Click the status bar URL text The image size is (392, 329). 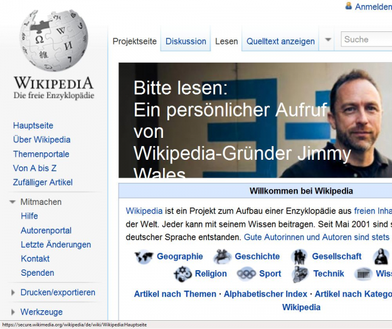click(x=75, y=325)
